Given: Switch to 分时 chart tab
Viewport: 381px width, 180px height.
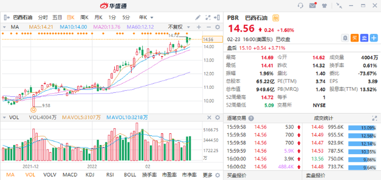Looking at the screenshot, I should tap(43, 17).
